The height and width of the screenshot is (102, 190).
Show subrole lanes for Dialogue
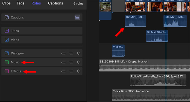[71, 53]
